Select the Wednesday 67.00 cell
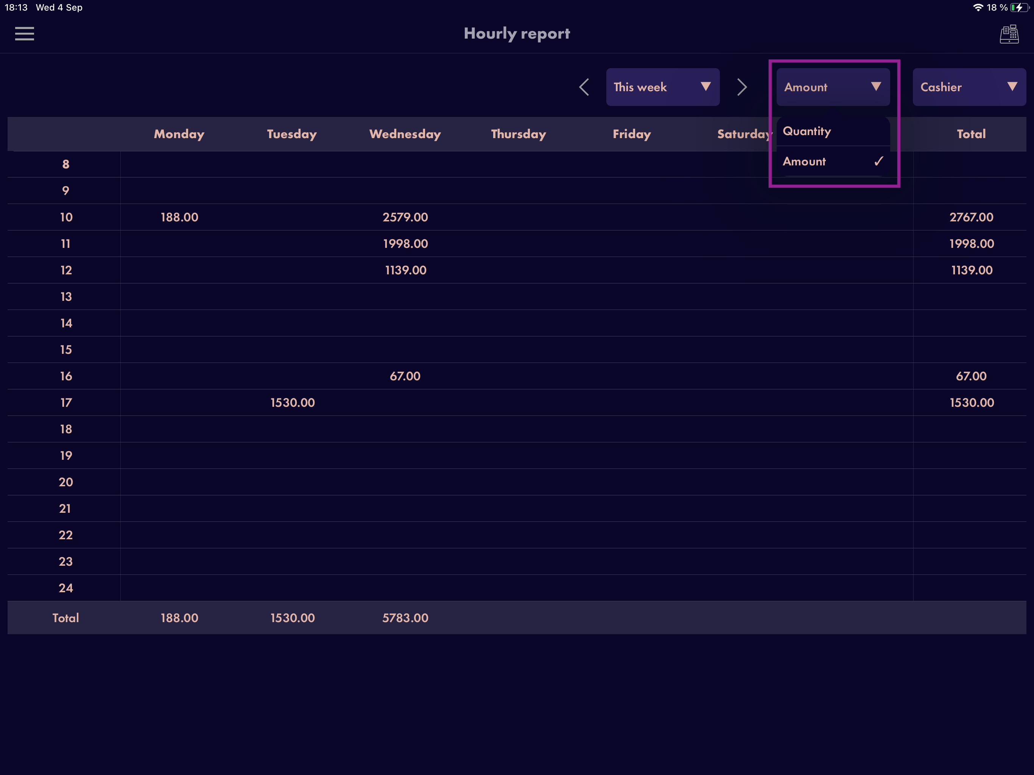Screen dimensions: 1034x775 pyautogui.click(x=405, y=376)
